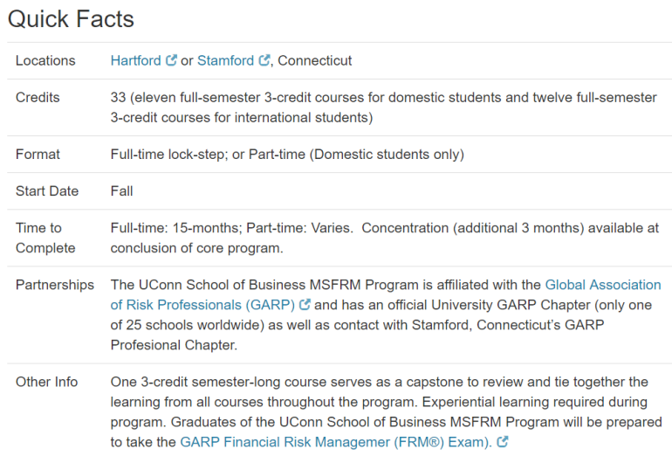Click the external-link icon beside Hartford
The height and width of the screenshot is (456, 672).
tap(172, 61)
